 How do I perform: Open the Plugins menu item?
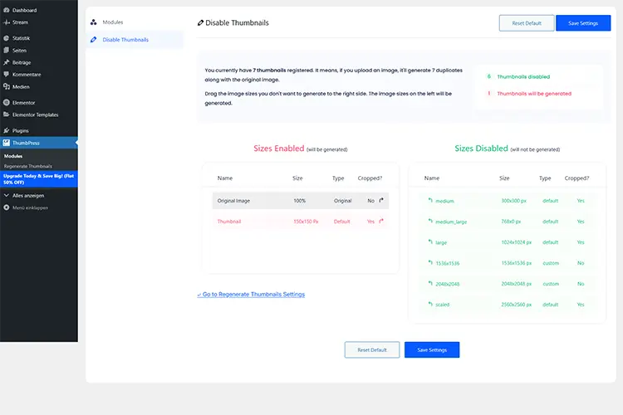point(39,130)
